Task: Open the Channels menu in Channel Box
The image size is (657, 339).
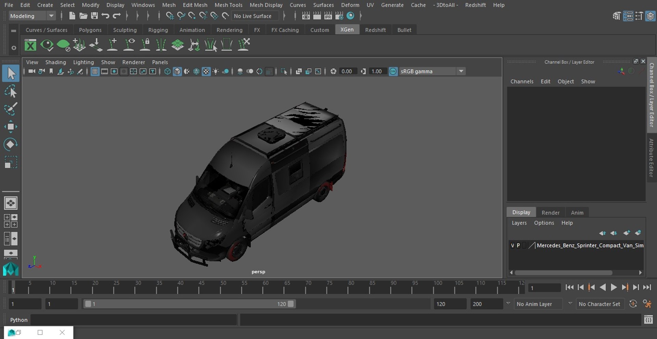Action: point(522,81)
